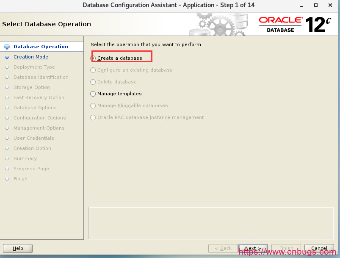
Task: Select Configure an existing database option
Action: point(93,70)
